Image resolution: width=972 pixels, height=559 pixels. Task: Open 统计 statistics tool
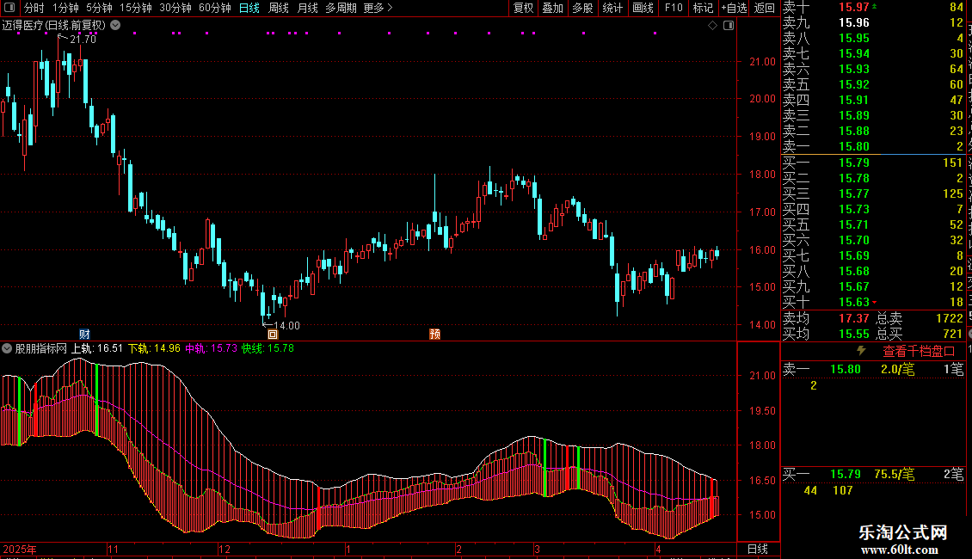tap(612, 8)
